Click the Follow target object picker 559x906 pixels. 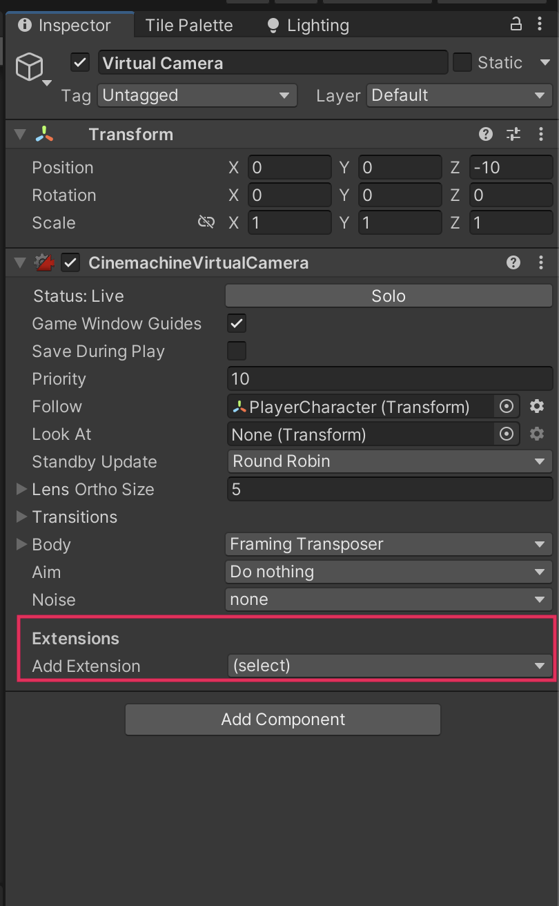[507, 407]
